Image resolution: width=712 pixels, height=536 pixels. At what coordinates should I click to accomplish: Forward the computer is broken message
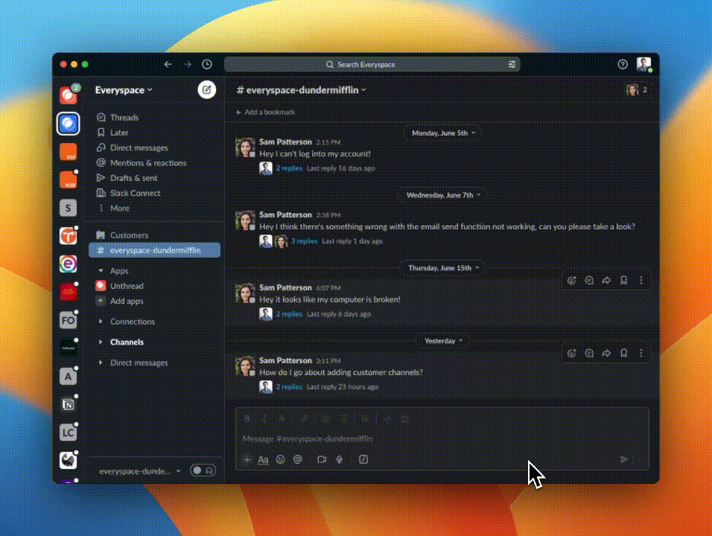coord(606,281)
